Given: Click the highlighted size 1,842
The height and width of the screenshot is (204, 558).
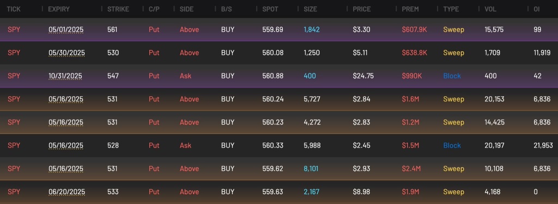Looking at the screenshot, I should [312, 29].
